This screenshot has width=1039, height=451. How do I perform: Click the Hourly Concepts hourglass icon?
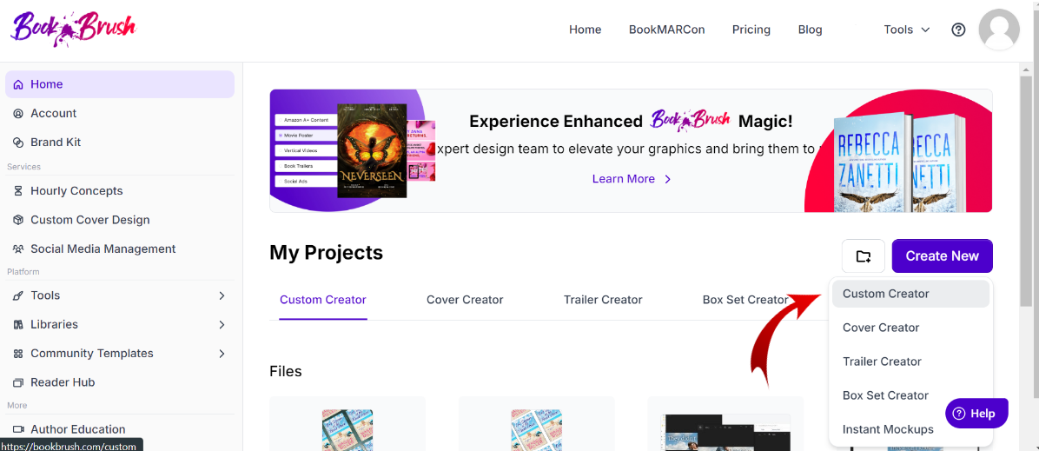coord(18,191)
